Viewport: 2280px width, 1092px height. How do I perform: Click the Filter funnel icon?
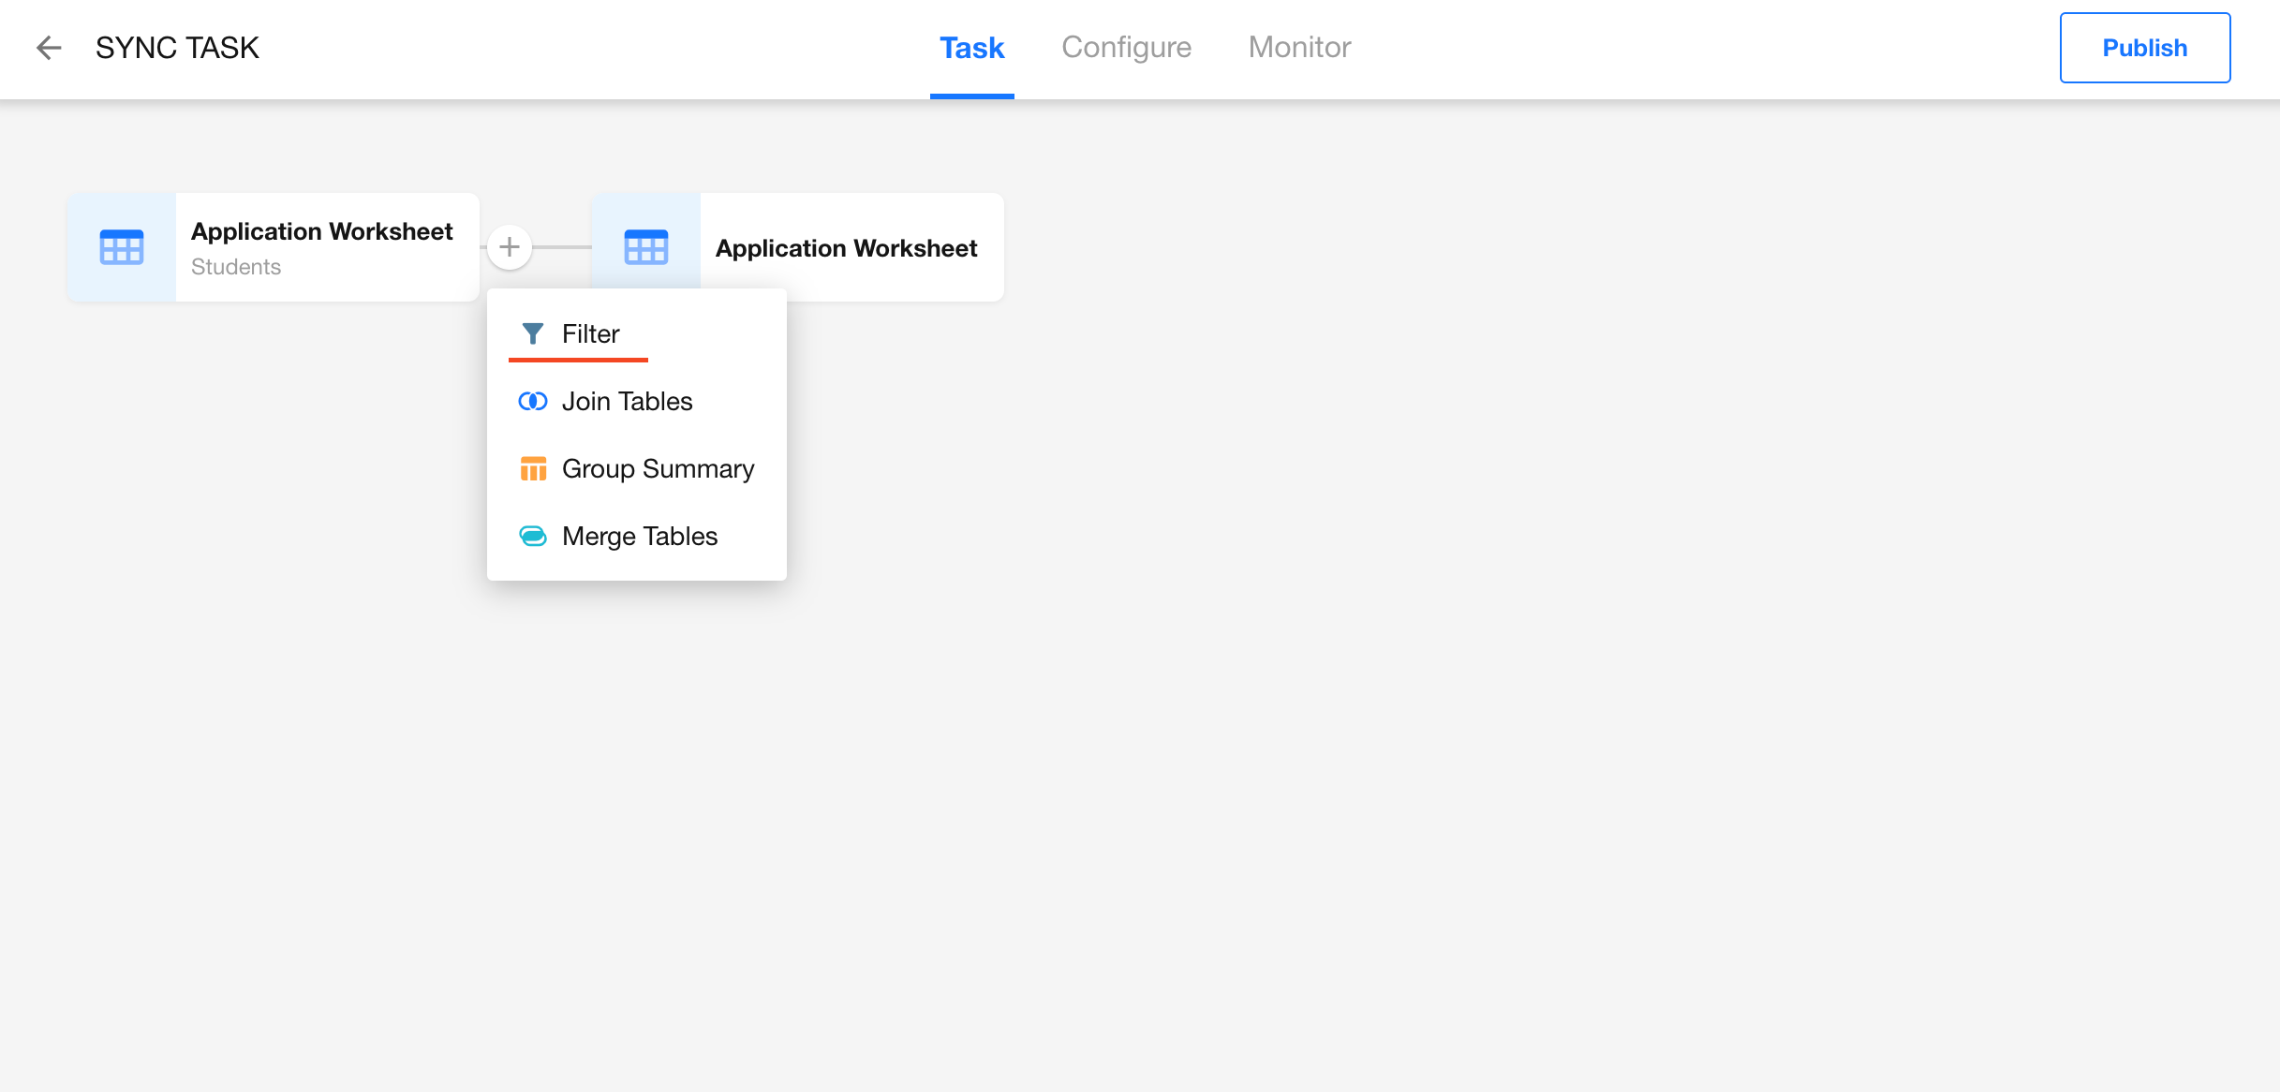[532, 333]
